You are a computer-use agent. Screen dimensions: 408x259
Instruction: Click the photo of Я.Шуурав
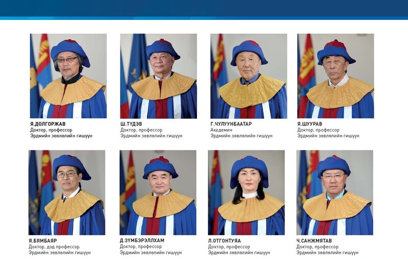pos(336,76)
